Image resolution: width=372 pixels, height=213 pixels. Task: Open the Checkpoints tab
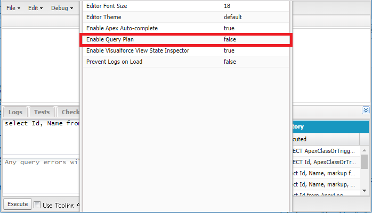[69, 112]
